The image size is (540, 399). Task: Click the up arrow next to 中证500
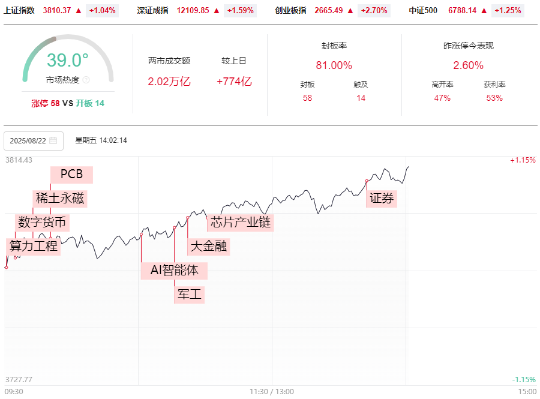click(x=484, y=11)
